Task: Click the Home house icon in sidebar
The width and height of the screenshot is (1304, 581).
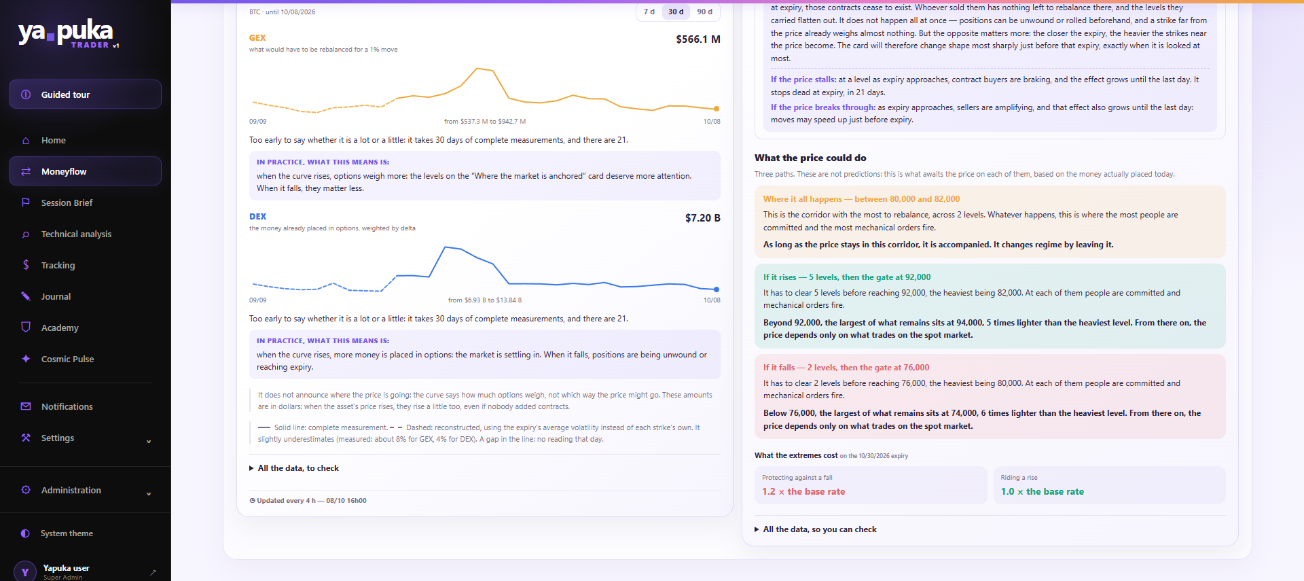Action: pyautogui.click(x=26, y=141)
